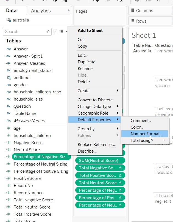Screen dimensions: 173x222
Task: Click the Abc type icon beside gender
Action: [9, 85]
